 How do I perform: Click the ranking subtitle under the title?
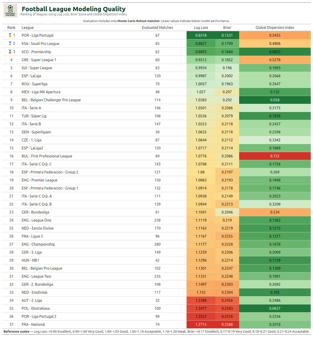pos(74,14)
